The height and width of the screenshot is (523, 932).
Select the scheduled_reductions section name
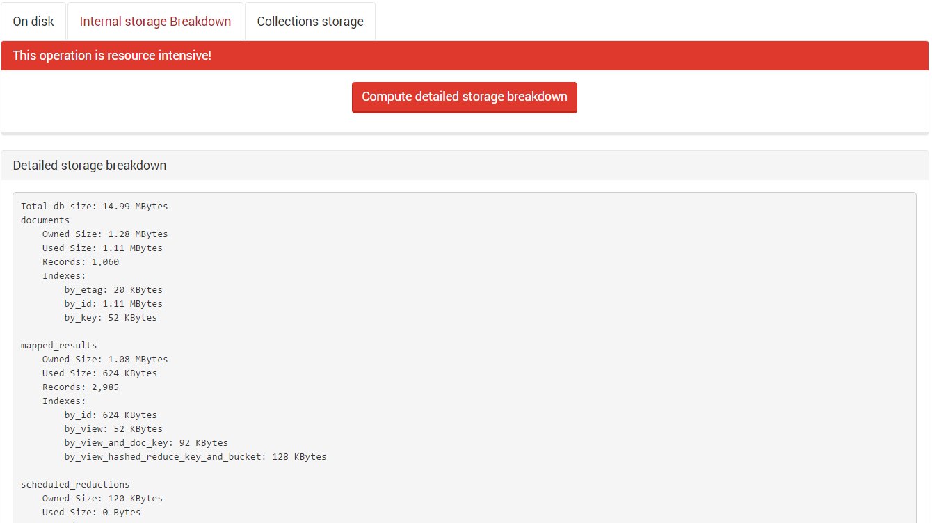[75, 484]
